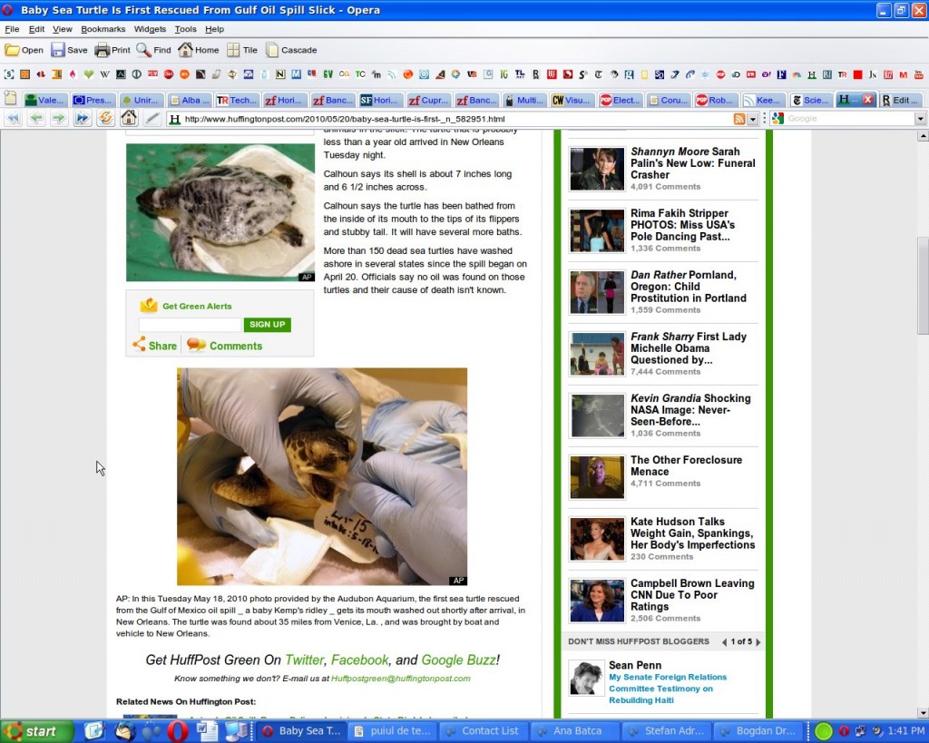Click the Back arrow button
This screenshot has height=743, width=929.
pos(36,119)
